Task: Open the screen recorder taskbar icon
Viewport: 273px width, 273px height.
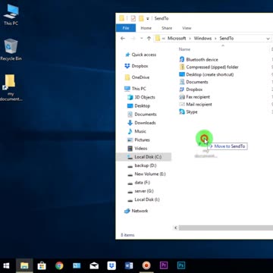Action: pyautogui.click(x=146, y=265)
